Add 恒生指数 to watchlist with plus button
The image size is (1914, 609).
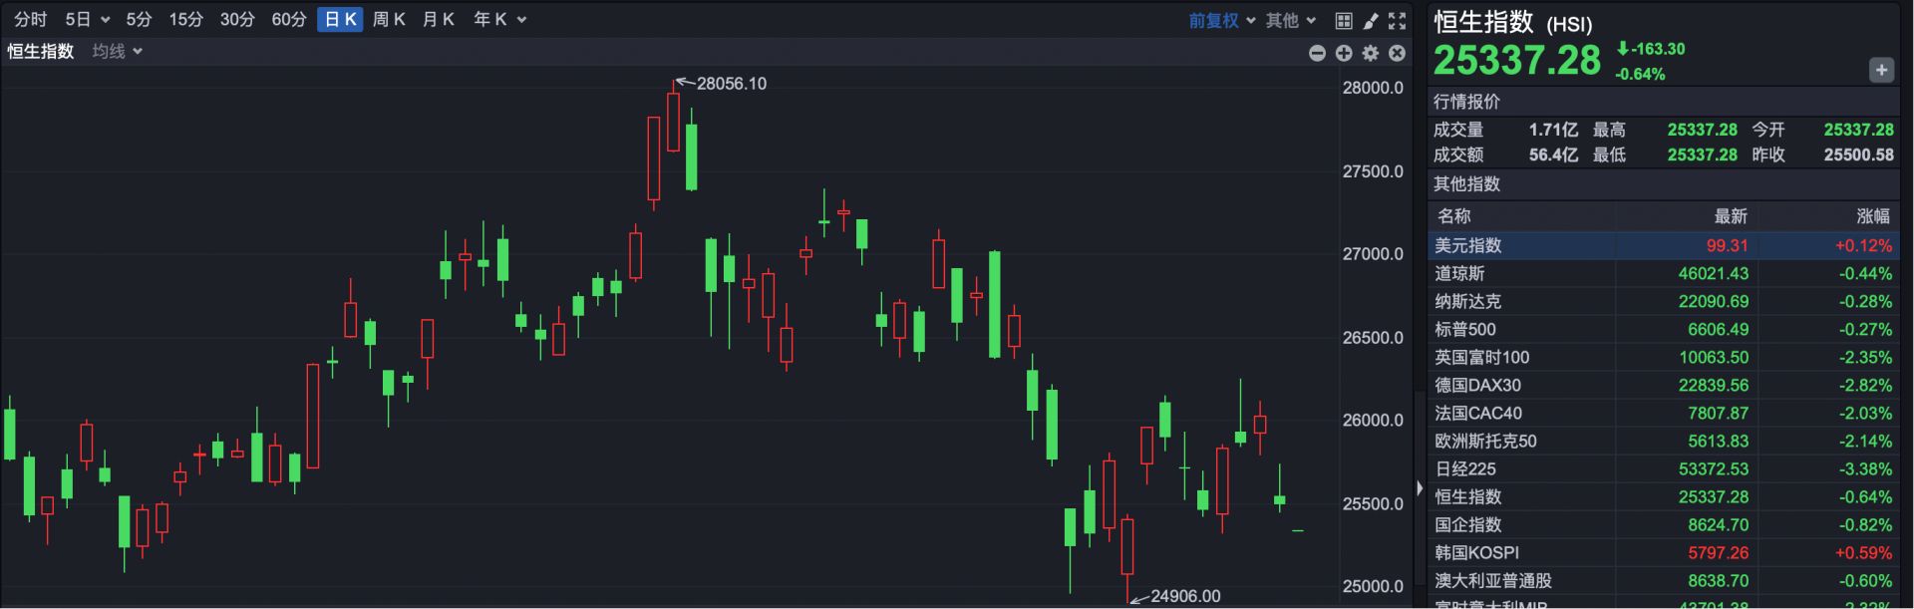coord(1880,70)
